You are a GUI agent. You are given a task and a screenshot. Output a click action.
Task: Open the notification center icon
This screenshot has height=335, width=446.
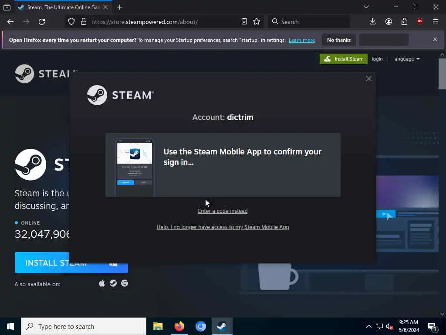tap(432, 326)
